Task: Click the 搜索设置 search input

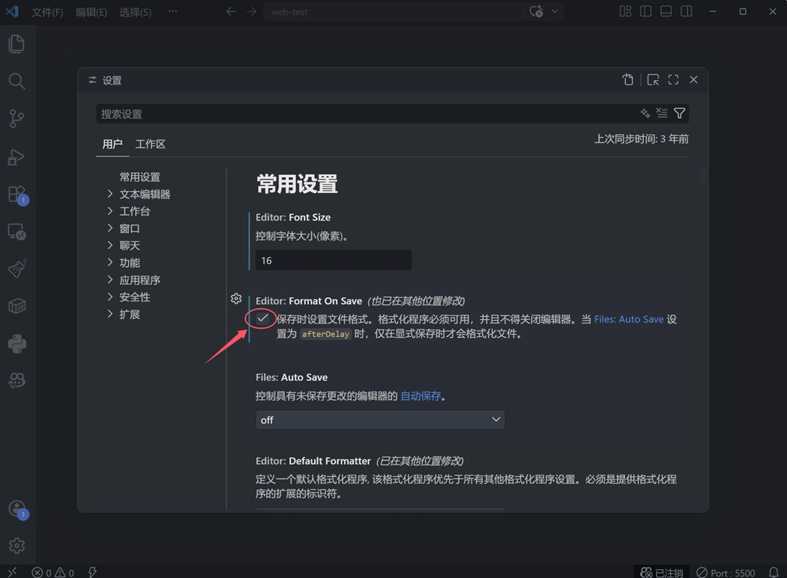Action: 367,114
